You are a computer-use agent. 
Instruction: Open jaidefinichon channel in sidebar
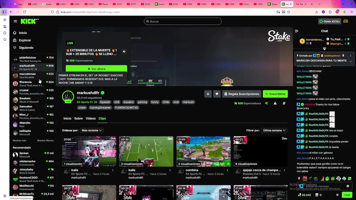33,59
